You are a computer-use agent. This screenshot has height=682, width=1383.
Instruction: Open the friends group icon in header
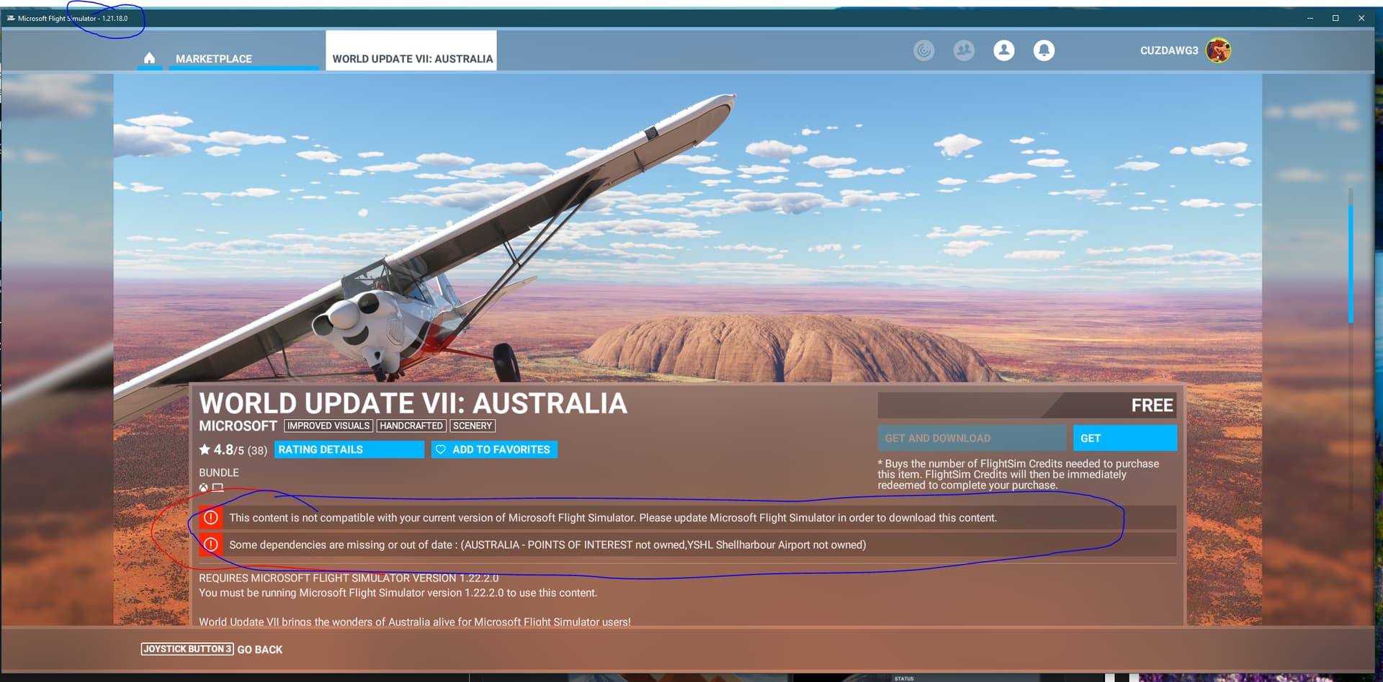[964, 50]
